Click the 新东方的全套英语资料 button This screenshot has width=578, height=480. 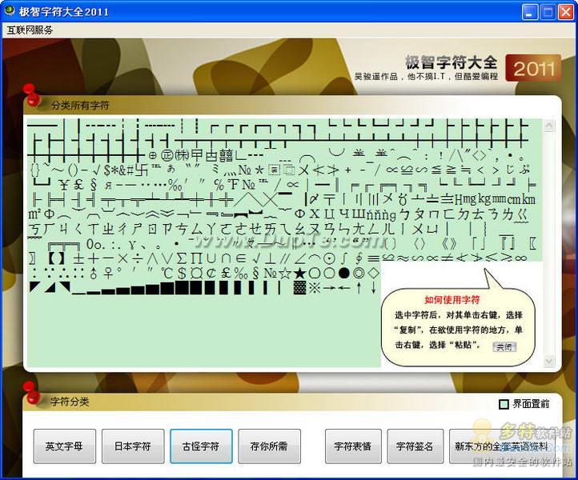click(501, 446)
